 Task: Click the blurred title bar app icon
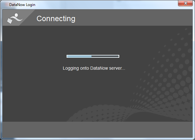6,5
